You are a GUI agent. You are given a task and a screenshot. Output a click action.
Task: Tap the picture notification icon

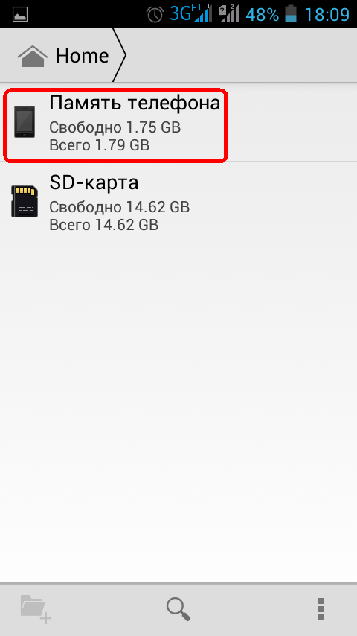(x=20, y=15)
